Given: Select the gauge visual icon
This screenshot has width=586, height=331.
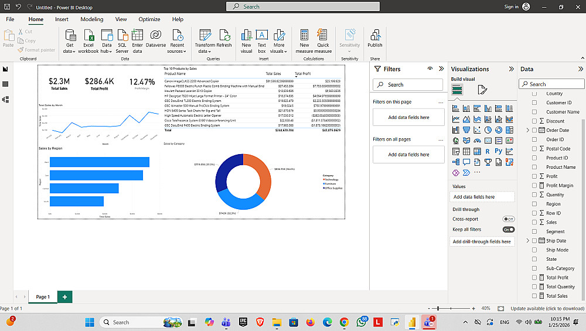Looking at the screenshot, I should (x=477, y=141).
